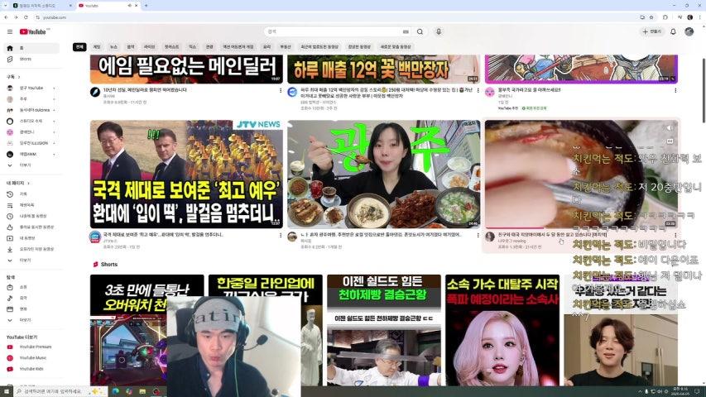Click the YouTube logo
706x397 pixels.
click(33, 32)
